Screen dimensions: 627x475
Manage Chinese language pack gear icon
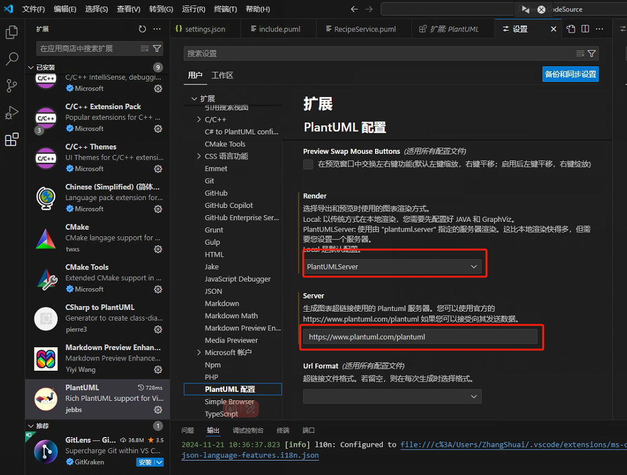point(158,209)
